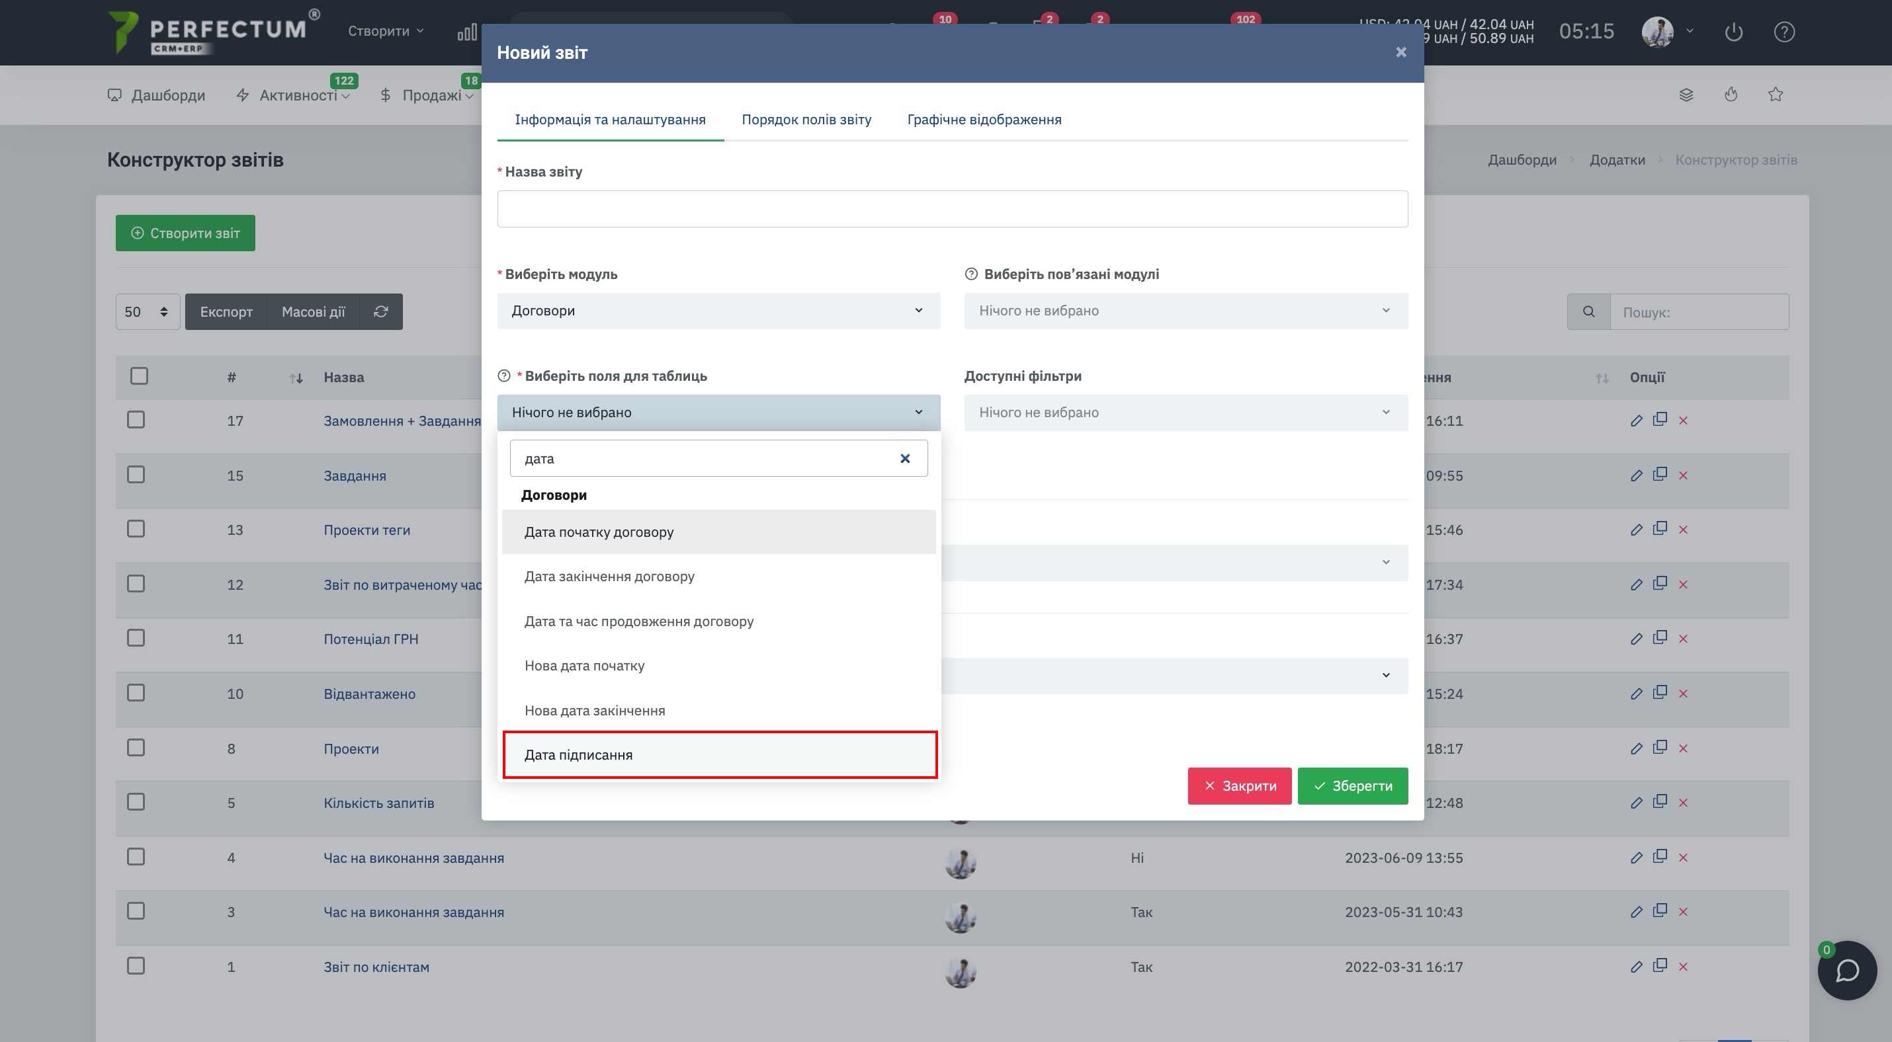Check the row 17 checkbox
The image size is (1892, 1042).
[x=136, y=420]
